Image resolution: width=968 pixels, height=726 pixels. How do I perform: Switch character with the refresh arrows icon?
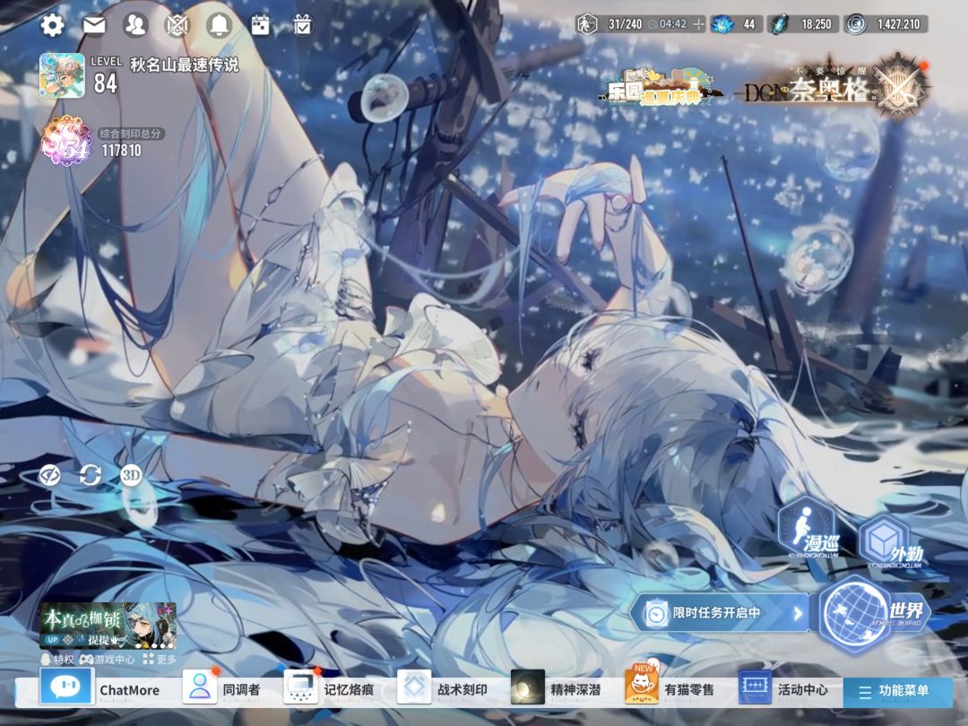coord(91,475)
